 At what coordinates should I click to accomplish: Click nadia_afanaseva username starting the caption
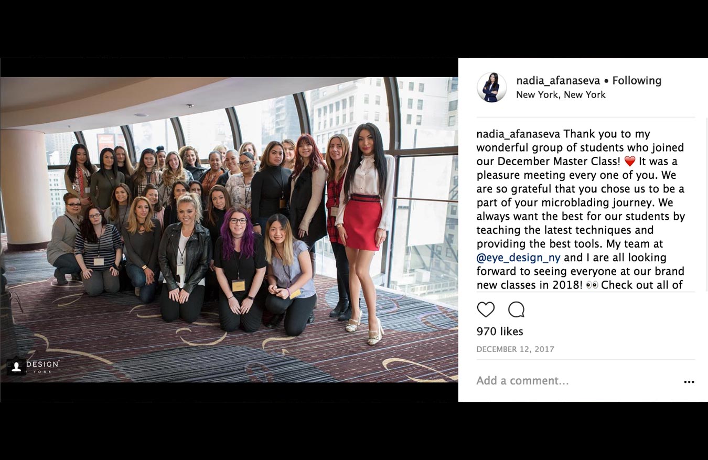click(x=518, y=134)
